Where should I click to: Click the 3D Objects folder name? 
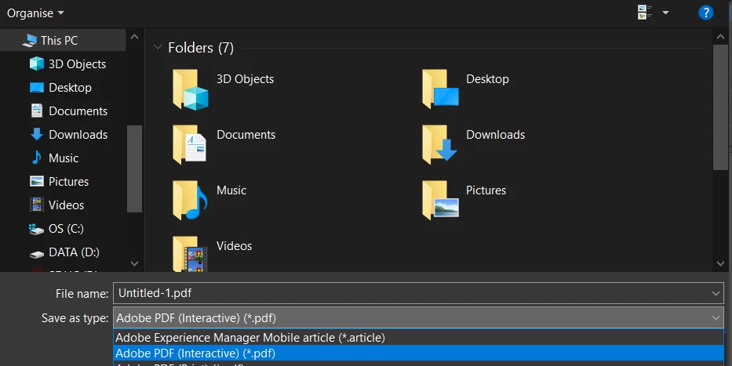pos(245,79)
